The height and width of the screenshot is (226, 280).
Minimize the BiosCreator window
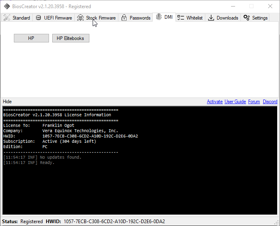(x=233, y=6)
